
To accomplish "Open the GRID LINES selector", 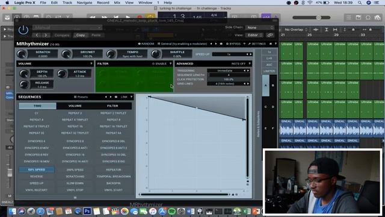I will click(x=229, y=84).
